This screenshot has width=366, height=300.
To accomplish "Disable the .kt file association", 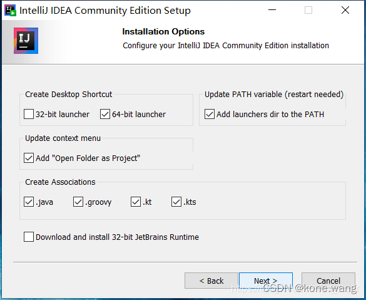I will tap(136, 202).
